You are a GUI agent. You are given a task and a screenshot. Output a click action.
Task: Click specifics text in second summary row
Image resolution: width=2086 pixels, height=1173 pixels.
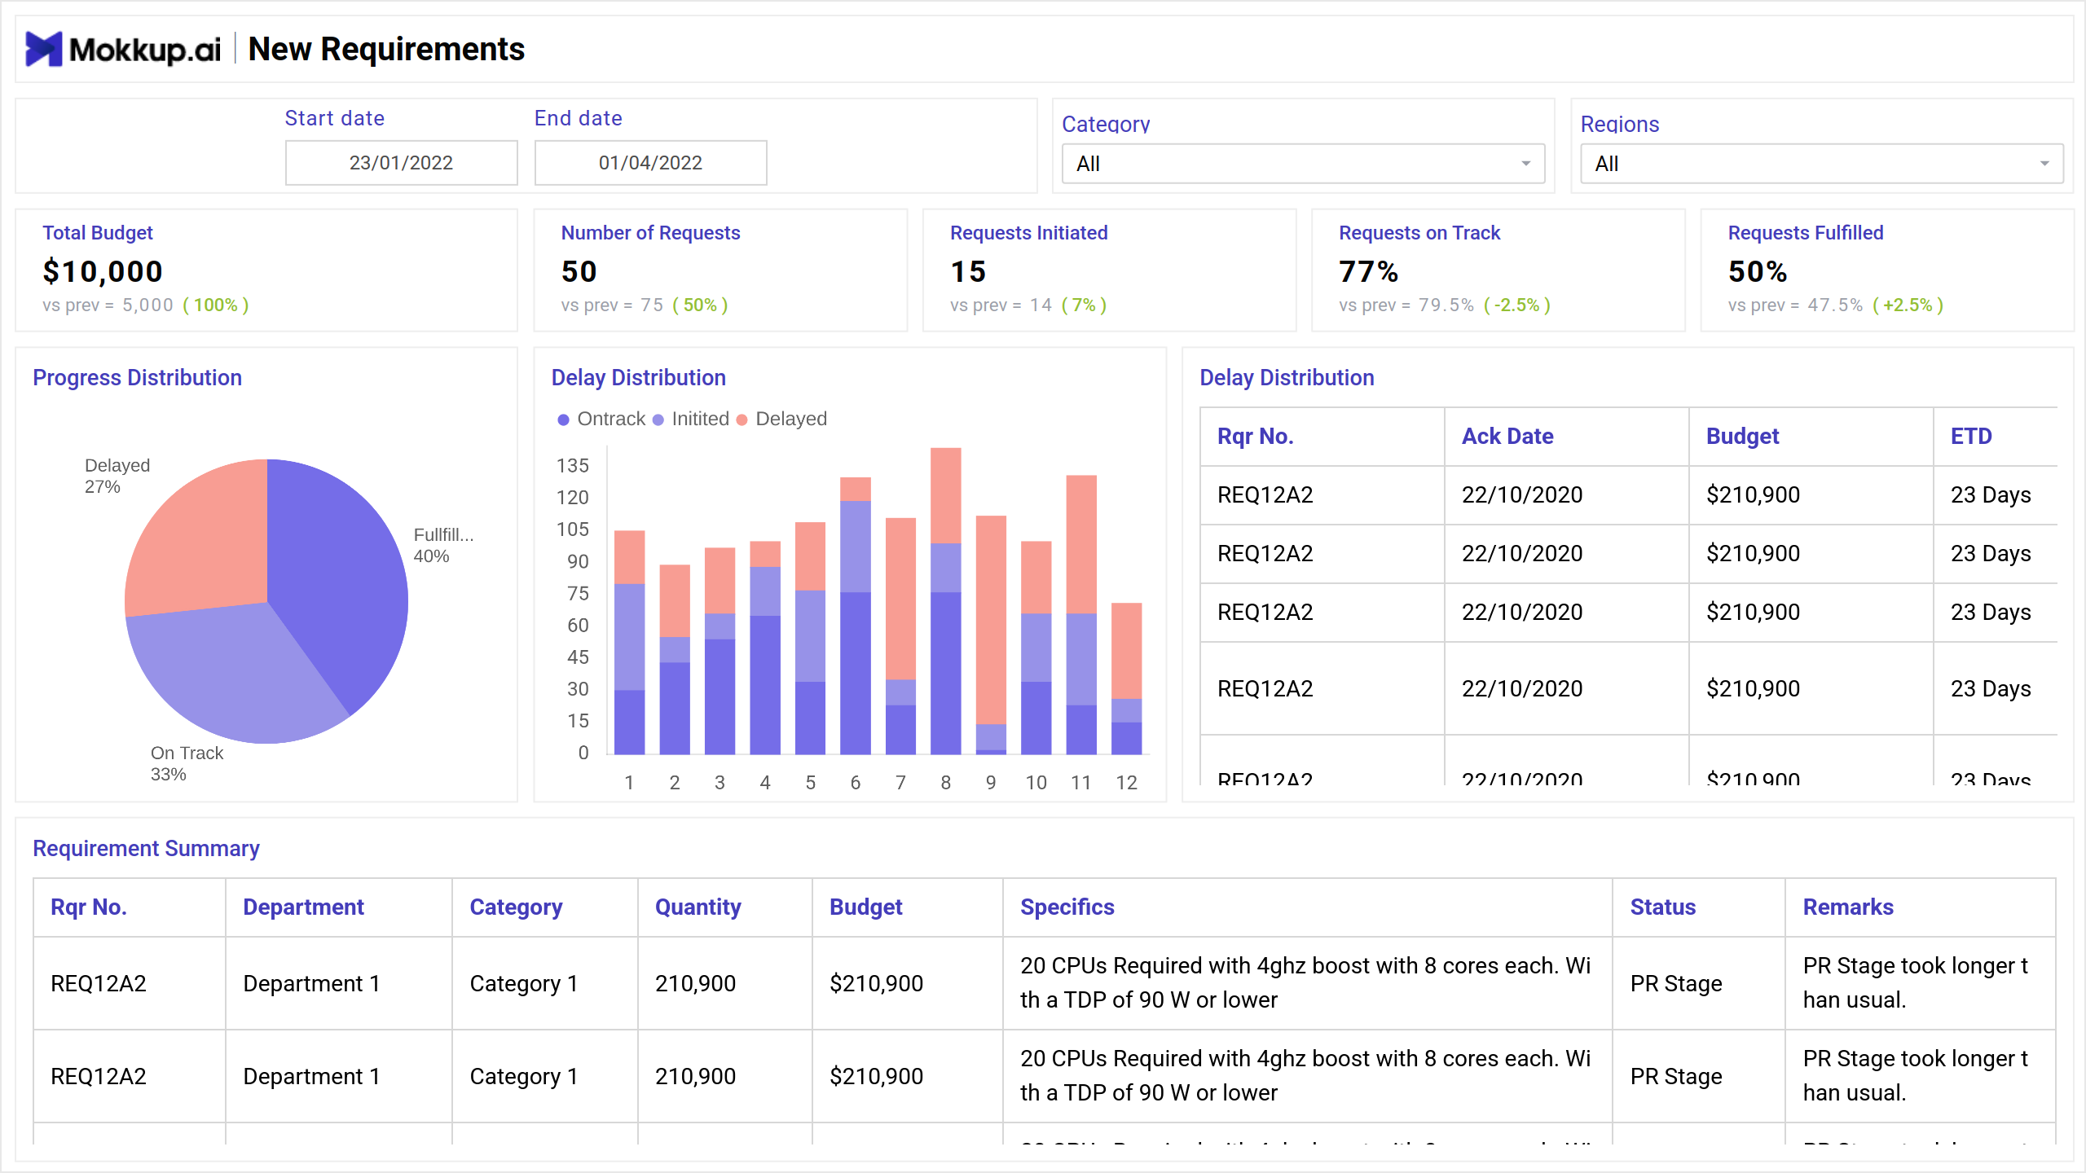tap(1305, 1076)
